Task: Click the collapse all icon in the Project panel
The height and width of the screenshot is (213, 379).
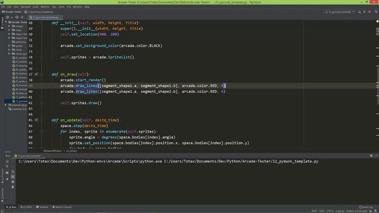Action: pos(22,17)
